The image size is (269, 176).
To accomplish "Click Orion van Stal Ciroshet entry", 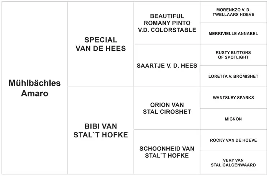I will click(x=167, y=108).
